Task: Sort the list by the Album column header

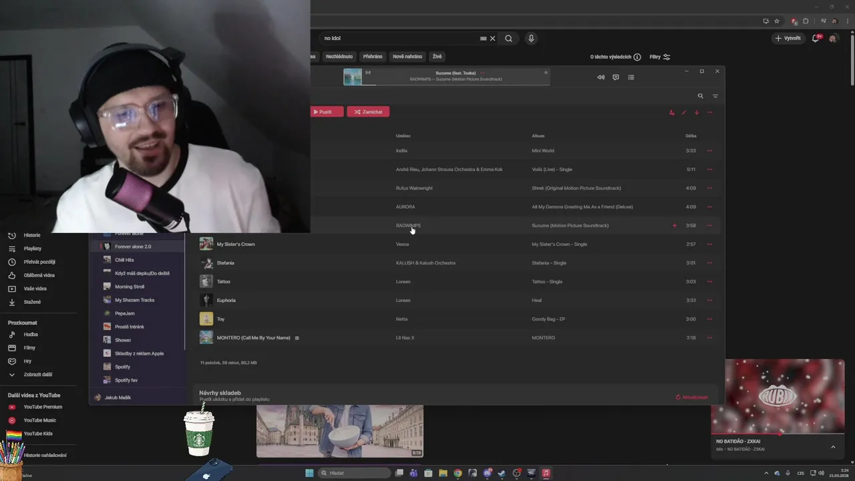Action: pos(538,136)
